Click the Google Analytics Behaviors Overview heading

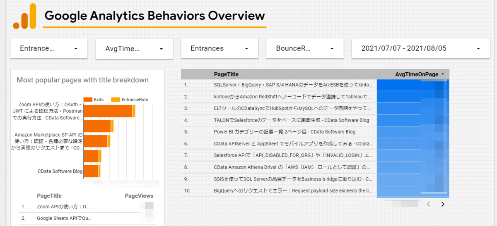click(x=154, y=16)
